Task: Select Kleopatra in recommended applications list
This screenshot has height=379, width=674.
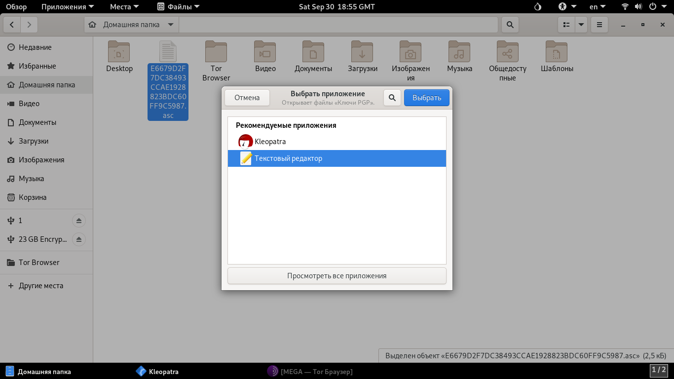Action: tap(270, 142)
